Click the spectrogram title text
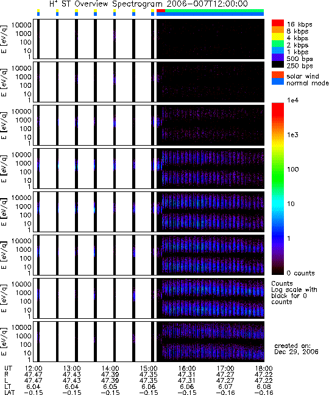 149,4
